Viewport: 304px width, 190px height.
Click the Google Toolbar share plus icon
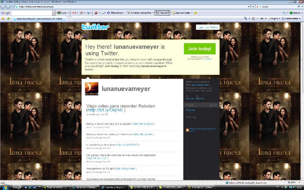coord(88,13)
